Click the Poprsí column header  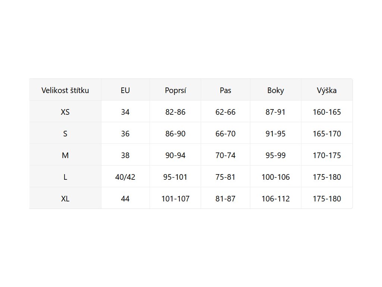tap(175, 90)
